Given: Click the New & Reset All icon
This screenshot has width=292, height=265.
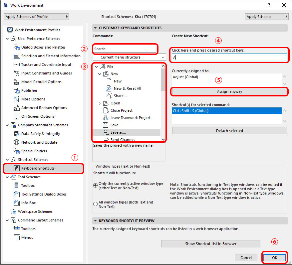Looking at the screenshot, I should point(109,88).
